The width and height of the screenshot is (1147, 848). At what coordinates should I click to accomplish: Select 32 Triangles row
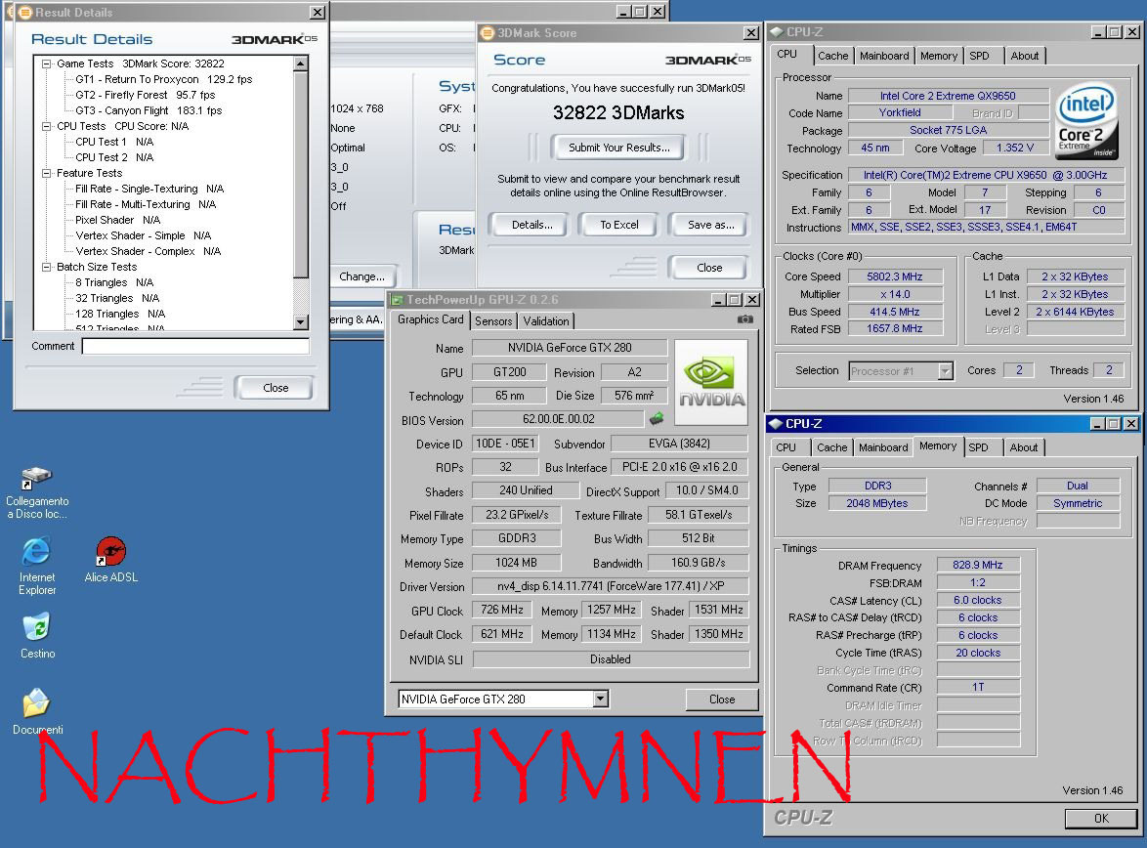click(117, 298)
